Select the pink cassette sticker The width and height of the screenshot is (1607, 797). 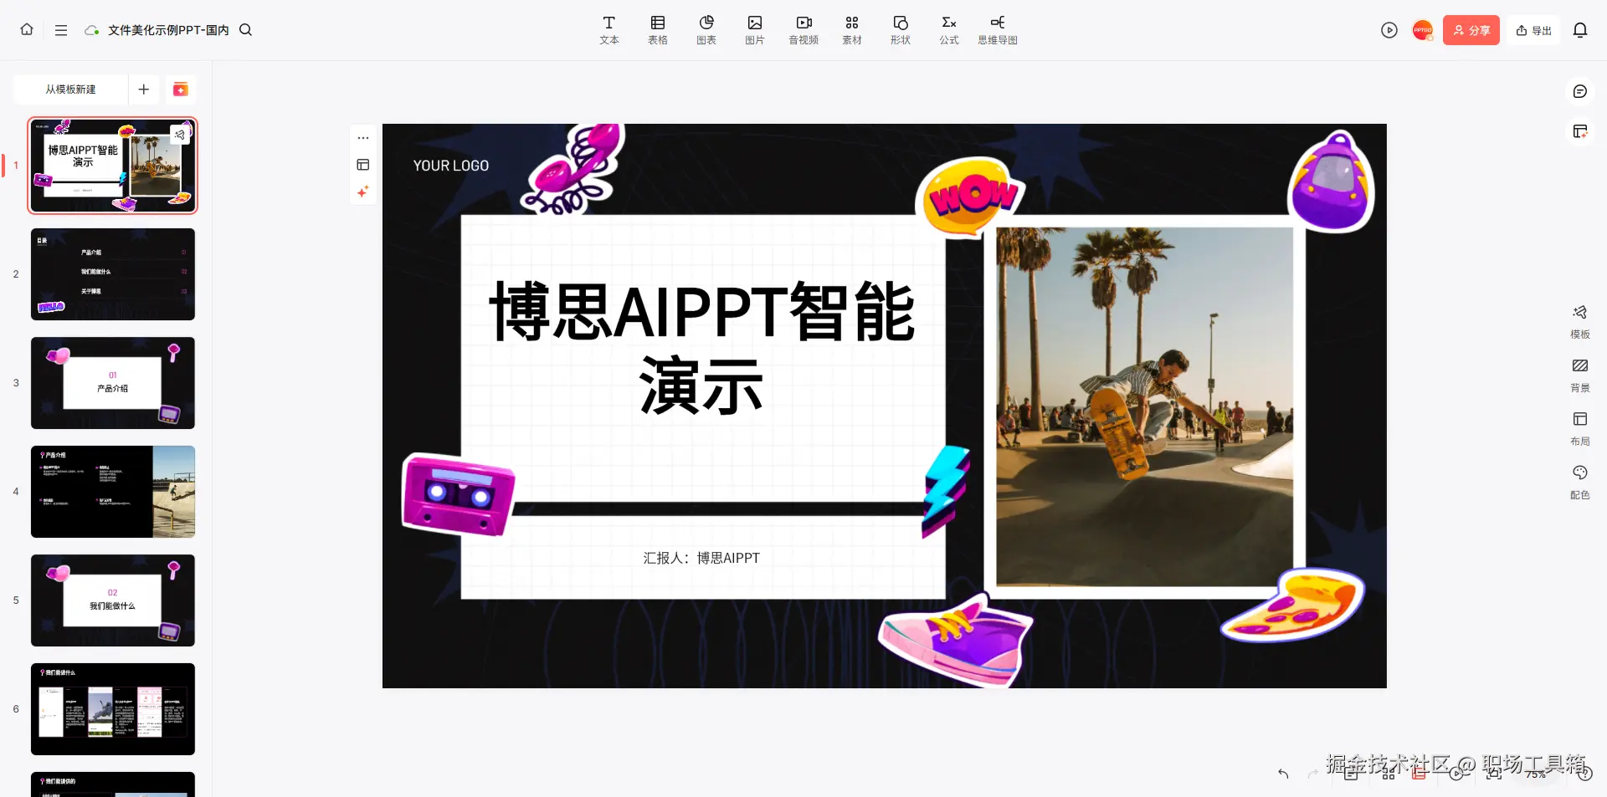click(459, 494)
